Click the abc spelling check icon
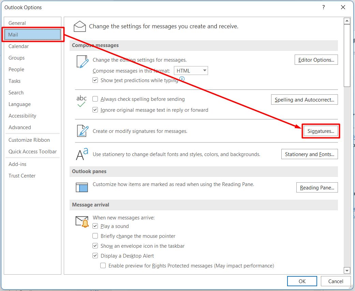355x291 pixels. [81, 101]
